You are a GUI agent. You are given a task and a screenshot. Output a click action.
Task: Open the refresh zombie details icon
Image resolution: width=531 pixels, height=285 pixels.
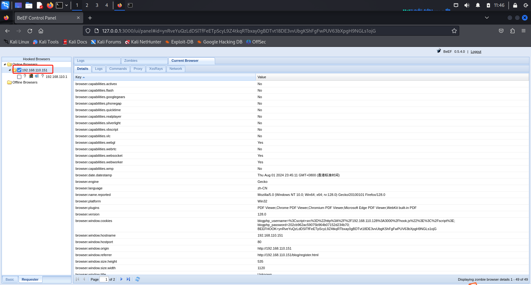click(x=138, y=279)
